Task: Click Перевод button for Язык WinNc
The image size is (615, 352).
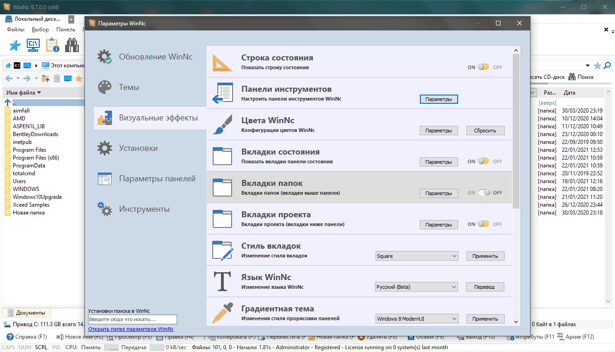Action: [485, 287]
